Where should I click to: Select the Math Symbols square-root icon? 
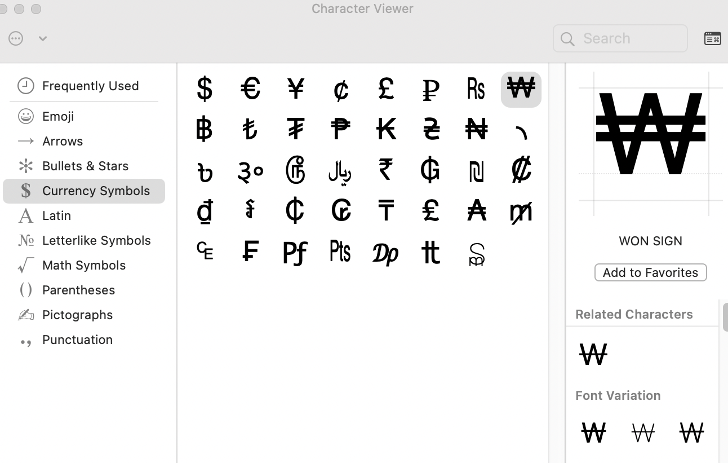[25, 265]
